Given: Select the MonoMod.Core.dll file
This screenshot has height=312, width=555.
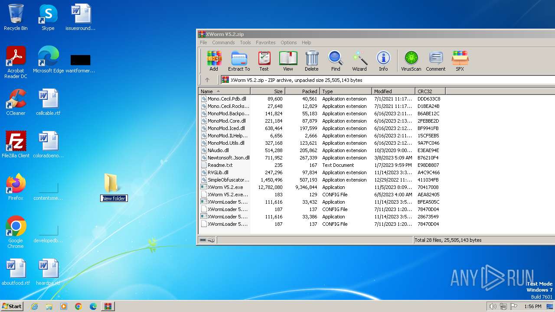Looking at the screenshot, I should 321,121.
